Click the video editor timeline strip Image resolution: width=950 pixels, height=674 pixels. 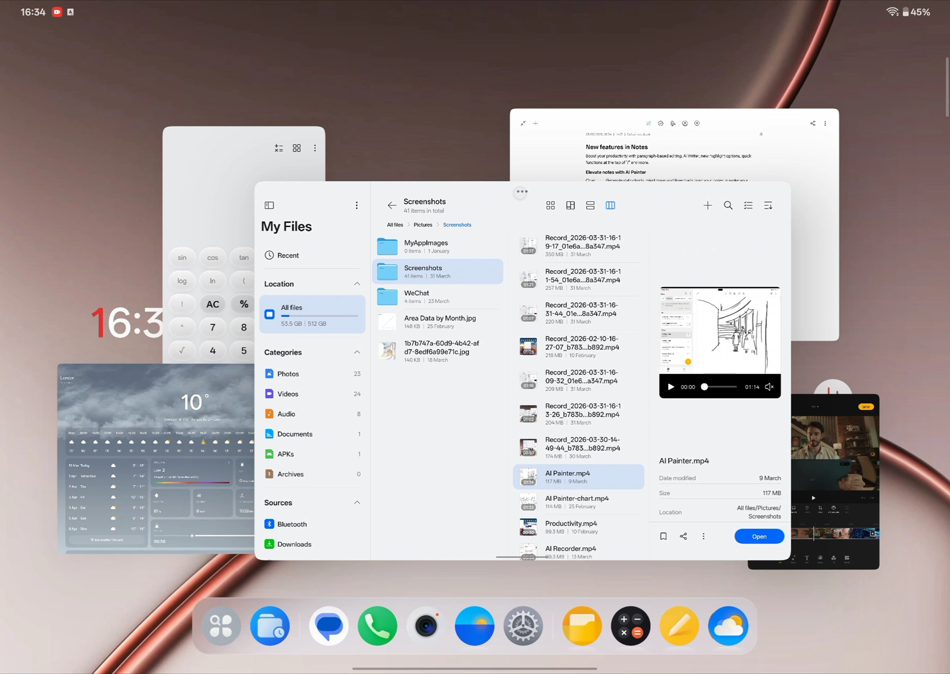[834, 534]
